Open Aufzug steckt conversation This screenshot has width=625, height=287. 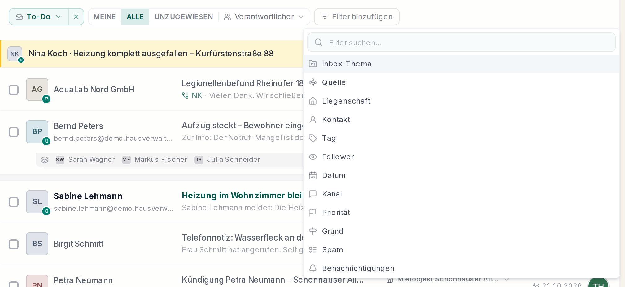click(x=243, y=126)
